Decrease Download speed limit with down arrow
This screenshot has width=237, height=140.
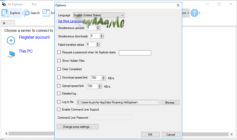pos(103,79)
